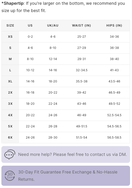
Task: Click the 20-22 UK/AU cell
Action: click(x=53, y=92)
